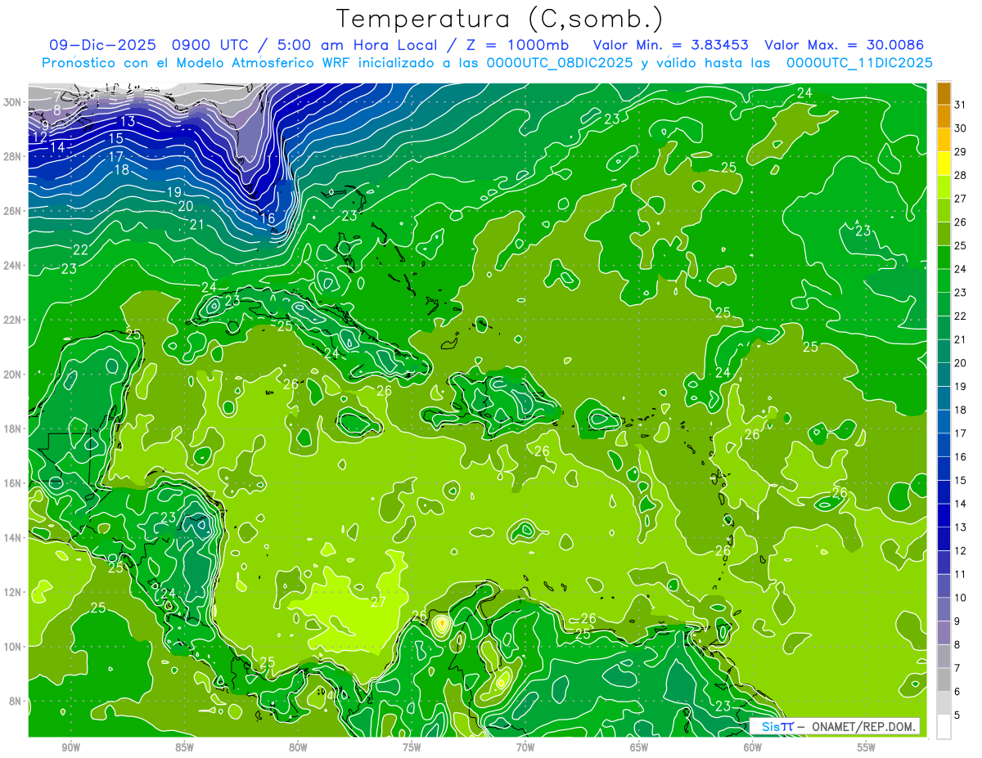Click the dark orange band above 31 on color scale
Screen dimensions: 982x758
click(x=944, y=93)
